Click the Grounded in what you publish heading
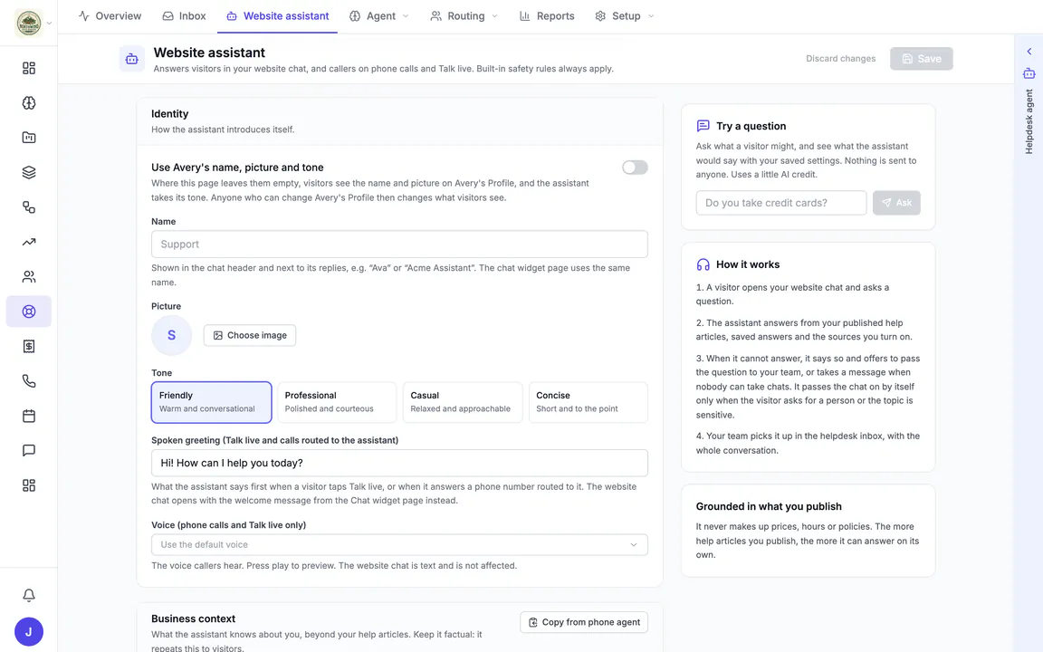1043x652 pixels. click(769, 506)
